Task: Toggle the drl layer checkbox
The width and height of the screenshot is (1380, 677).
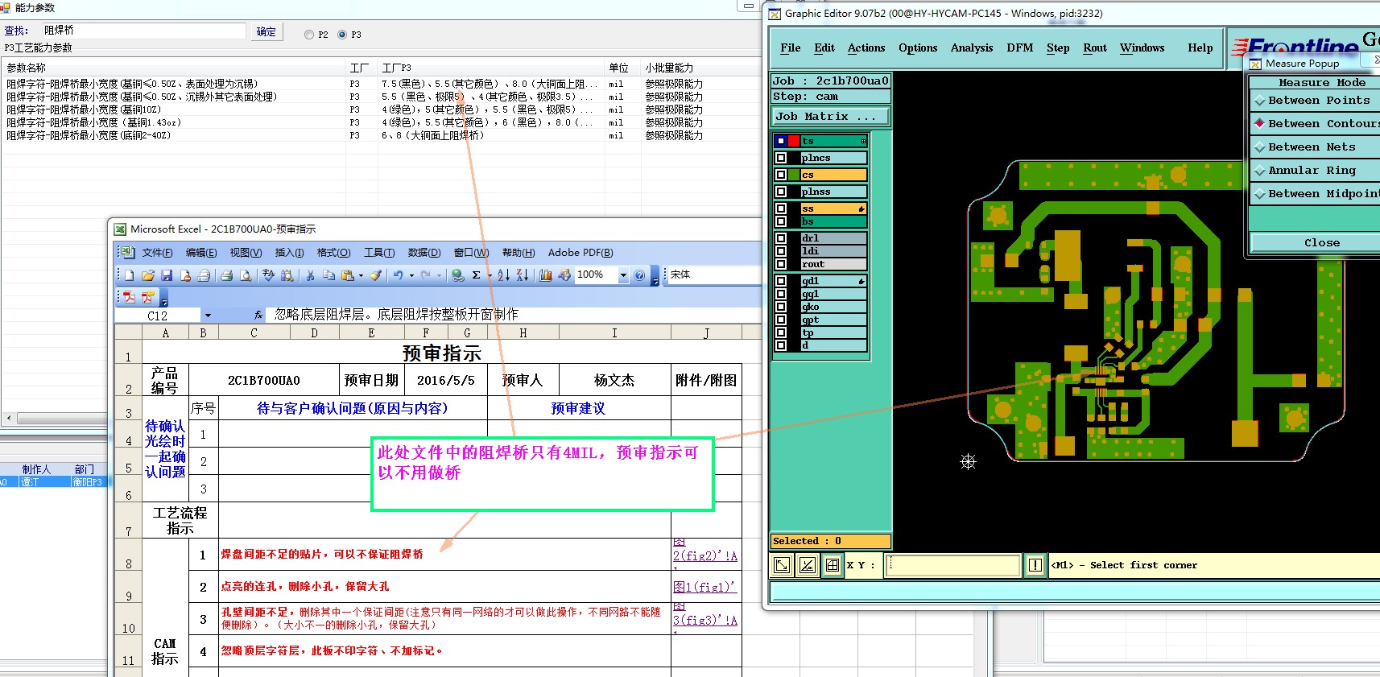Action: [x=781, y=238]
